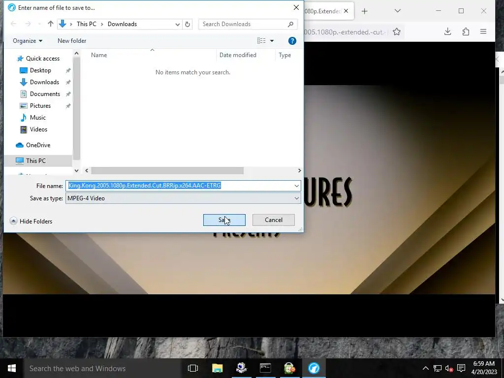Click This PC in the address breadcrumb
The height and width of the screenshot is (378, 504).
87,24
